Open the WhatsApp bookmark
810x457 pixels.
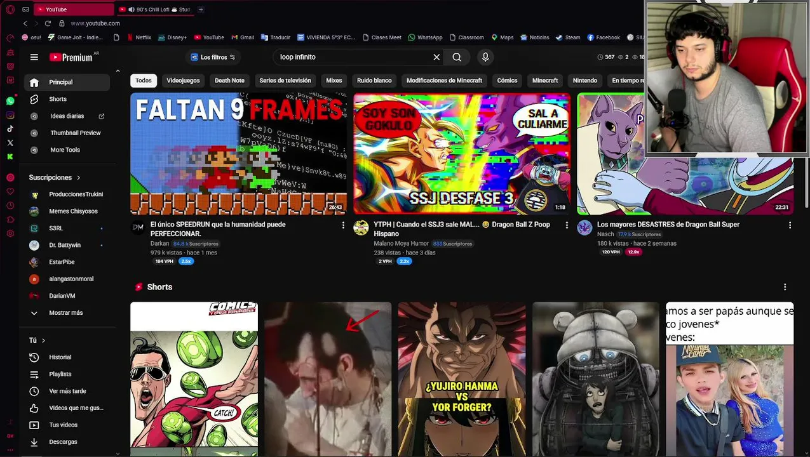coord(426,37)
